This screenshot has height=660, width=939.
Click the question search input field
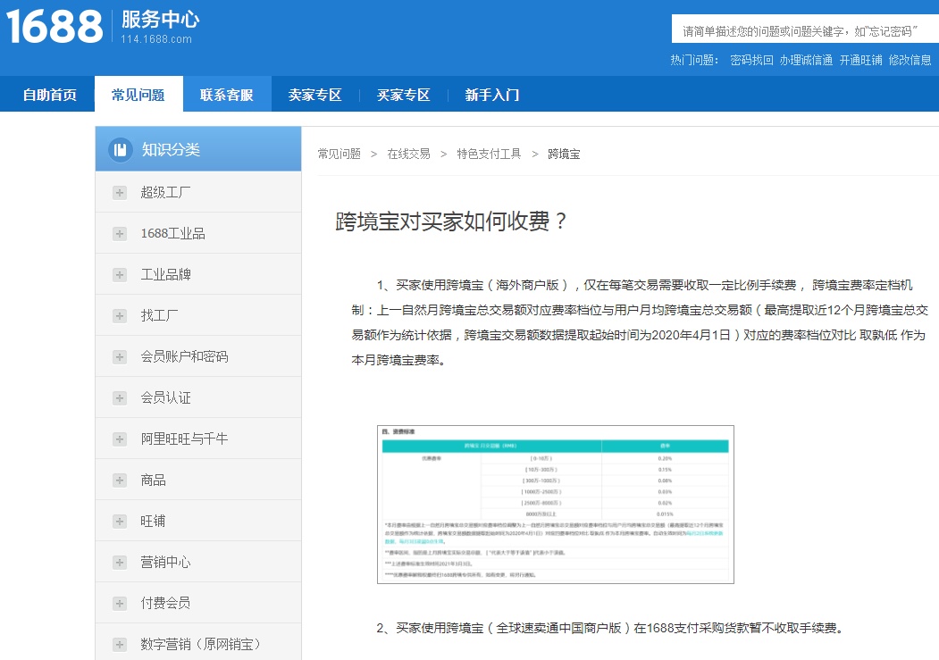click(805, 29)
